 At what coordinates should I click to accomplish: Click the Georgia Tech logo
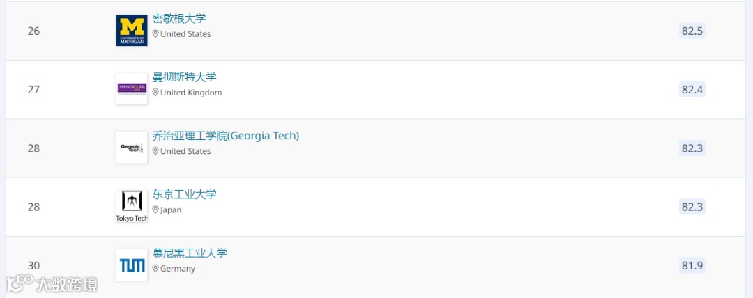point(131,148)
